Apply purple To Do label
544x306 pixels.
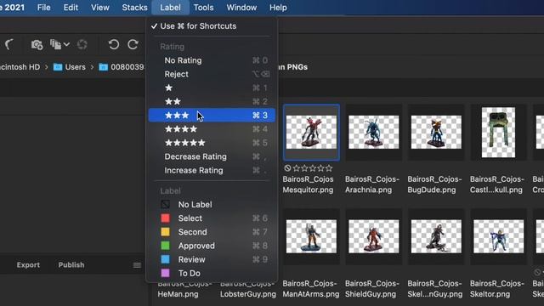212,273
